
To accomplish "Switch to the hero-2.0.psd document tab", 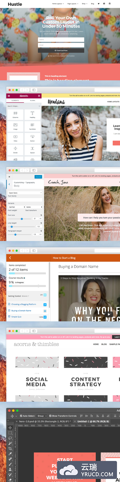I will (x=44, y=422).
